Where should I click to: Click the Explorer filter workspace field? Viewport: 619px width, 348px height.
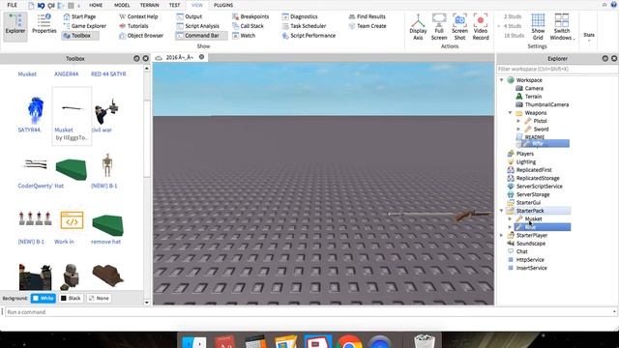pos(557,69)
